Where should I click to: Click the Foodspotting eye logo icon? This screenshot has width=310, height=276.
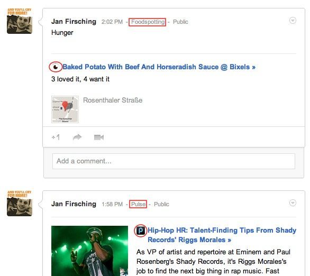pos(56,67)
